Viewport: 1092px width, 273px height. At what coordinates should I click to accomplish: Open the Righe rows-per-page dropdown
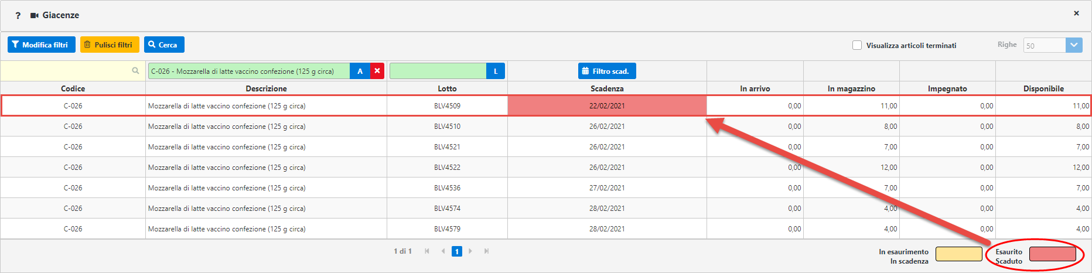[x=1074, y=45]
